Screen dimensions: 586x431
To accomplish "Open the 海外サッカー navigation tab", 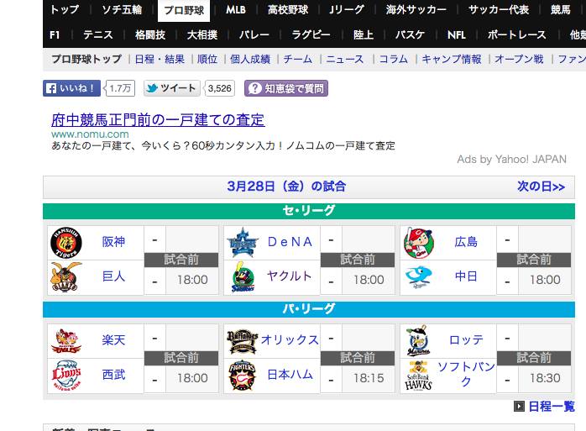I will (x=416, y=10).
